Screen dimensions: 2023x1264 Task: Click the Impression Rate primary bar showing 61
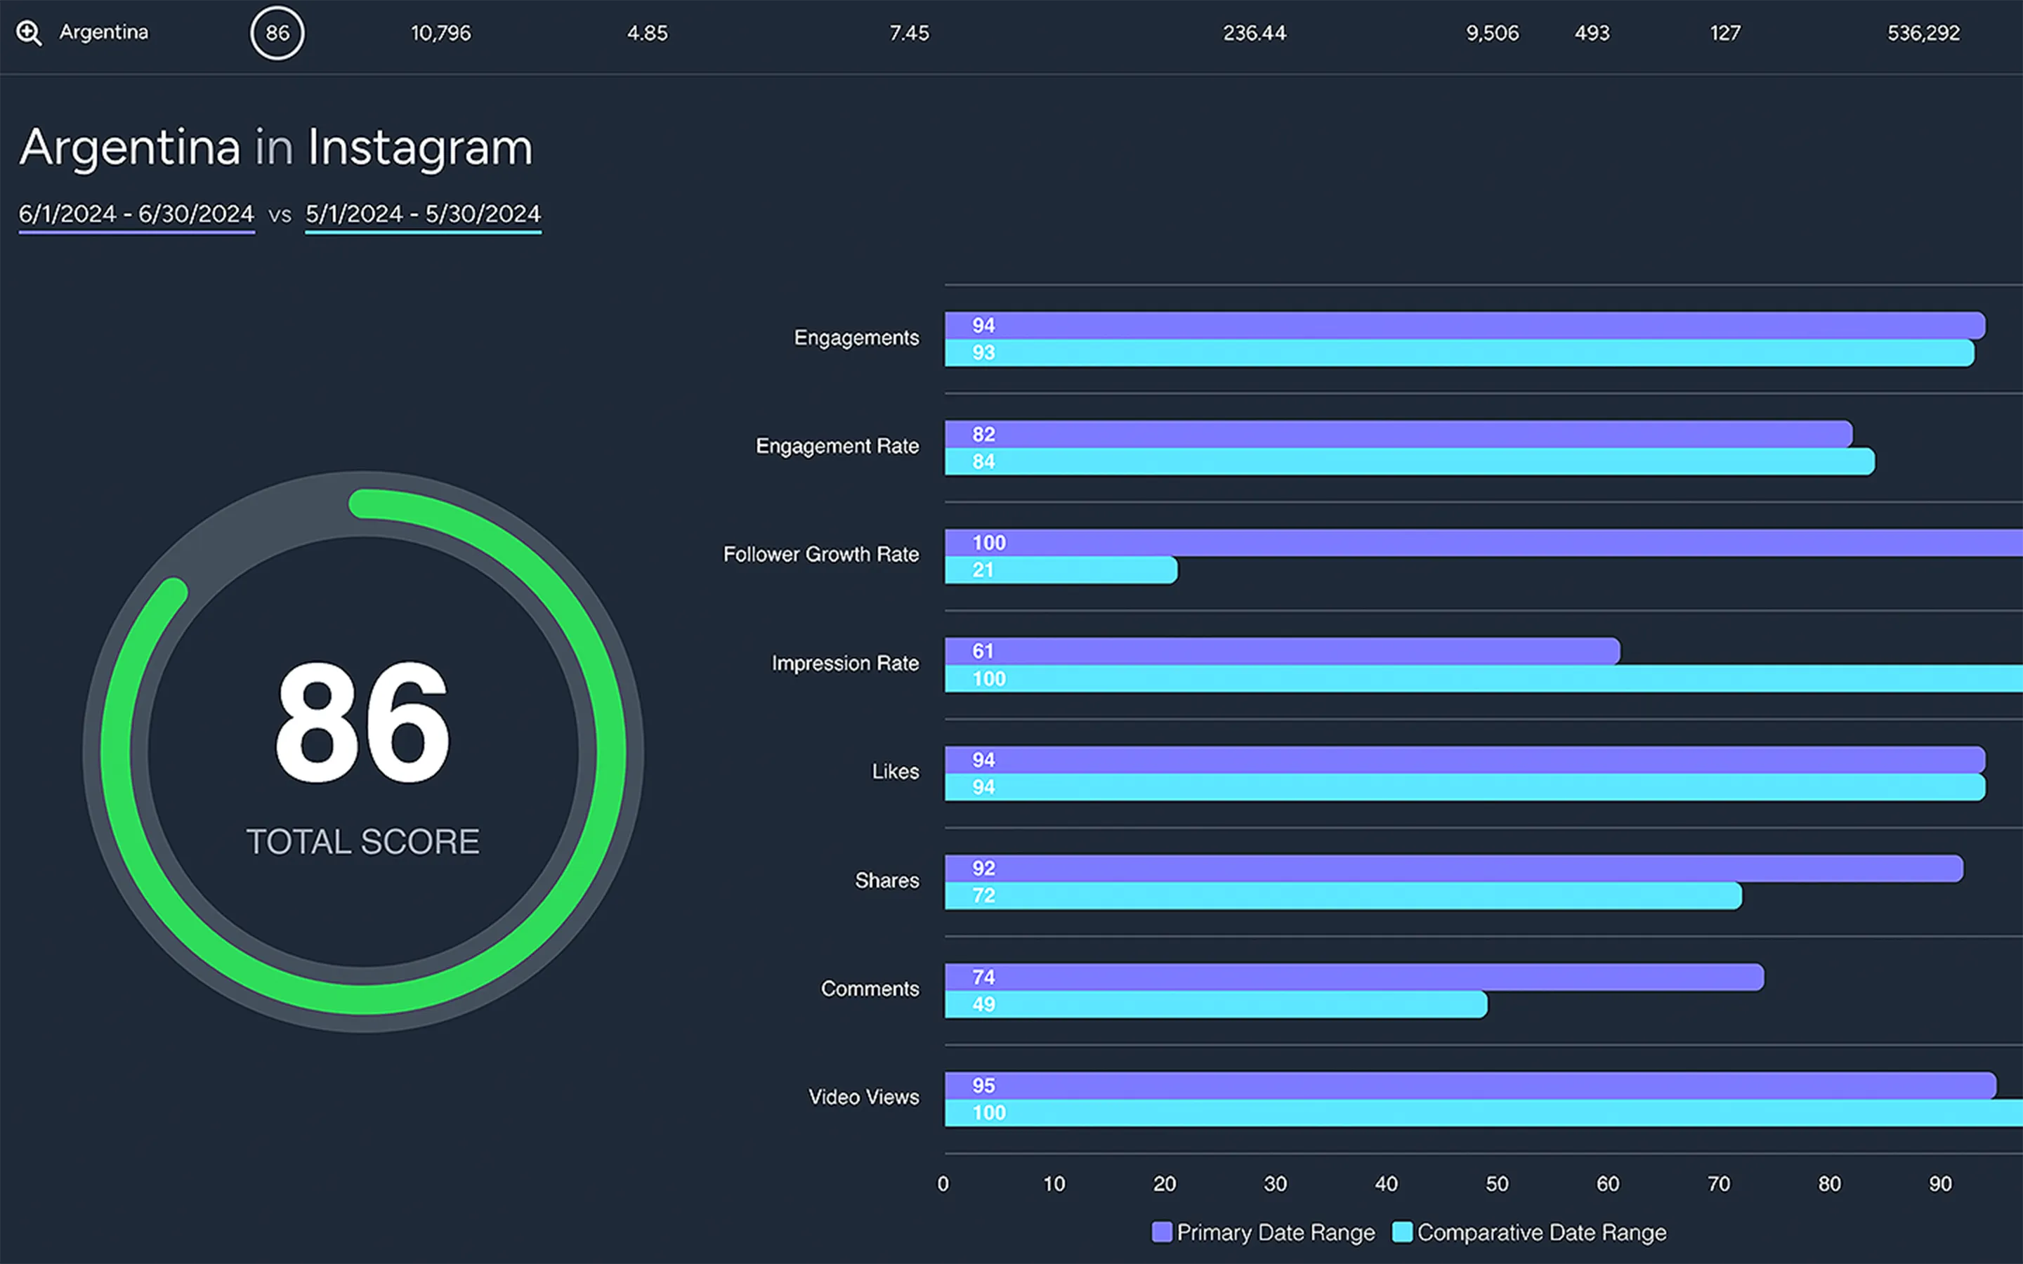click(x=1283, y=651)
